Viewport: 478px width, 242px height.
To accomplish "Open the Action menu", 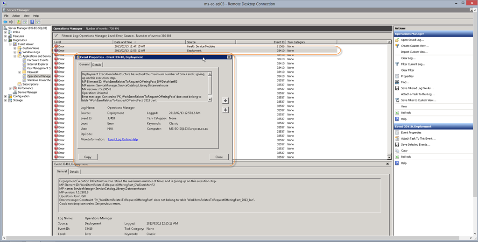I will (16, 15).
